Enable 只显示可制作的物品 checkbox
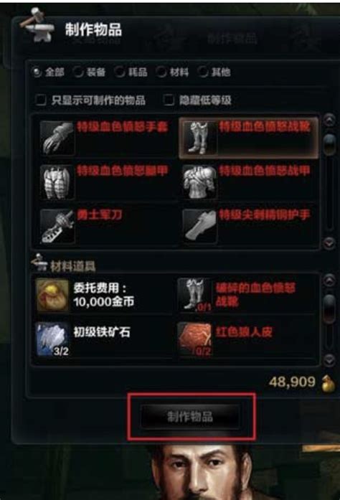The width and height of the screenshot is (340, 500). tap(40, 100)
